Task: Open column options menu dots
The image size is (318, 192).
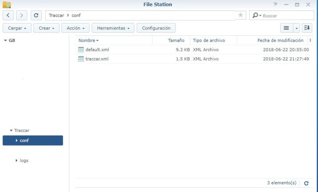Action: point(310,40)
